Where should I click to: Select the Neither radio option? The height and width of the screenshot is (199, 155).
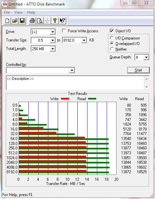(112, 49)
